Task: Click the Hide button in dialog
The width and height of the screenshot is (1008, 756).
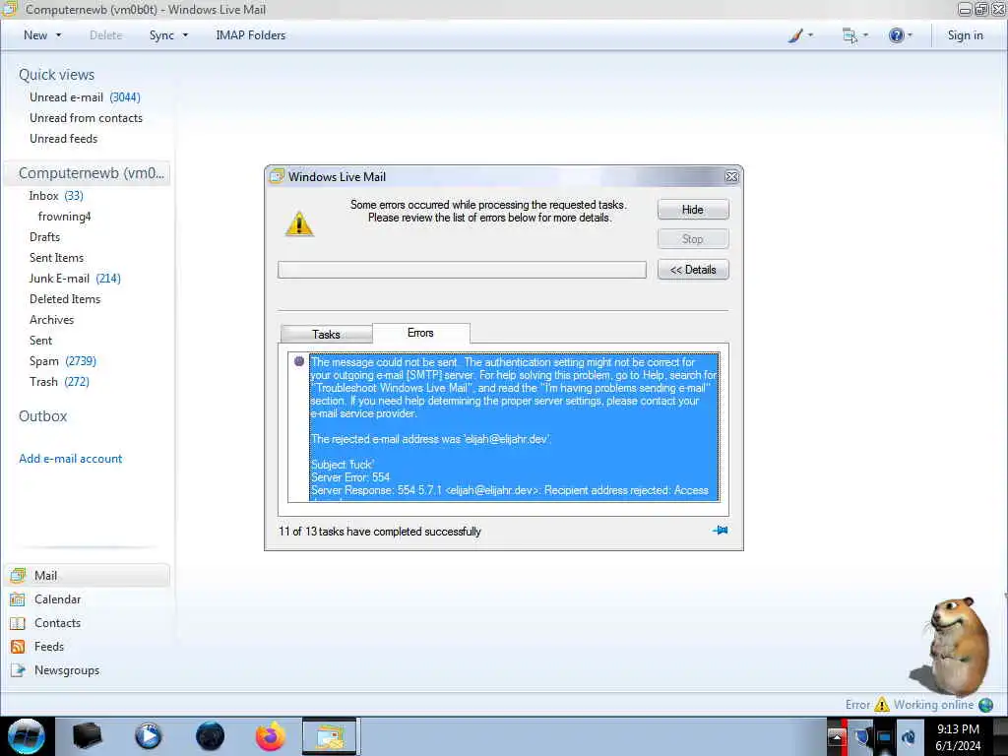Action: coord(693,210)
